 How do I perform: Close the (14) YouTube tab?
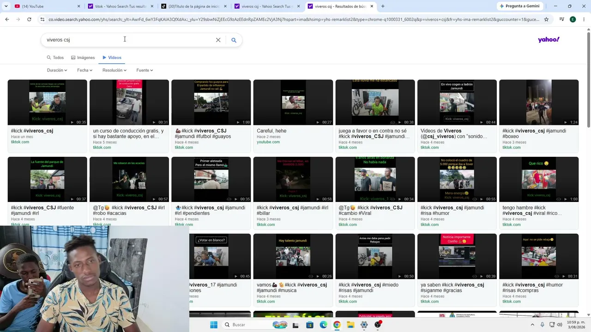pos(78,6)
